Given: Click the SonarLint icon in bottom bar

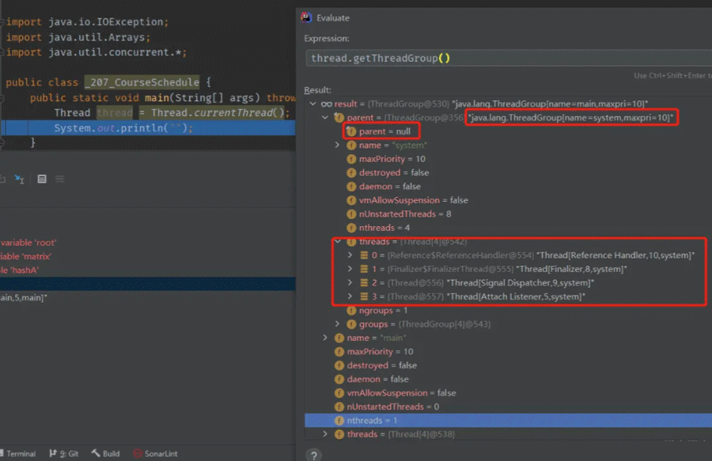Looking at the screenshot, I should click(x=138, y=454).
